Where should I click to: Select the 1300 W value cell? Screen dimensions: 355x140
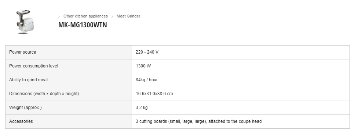[241, 66]
